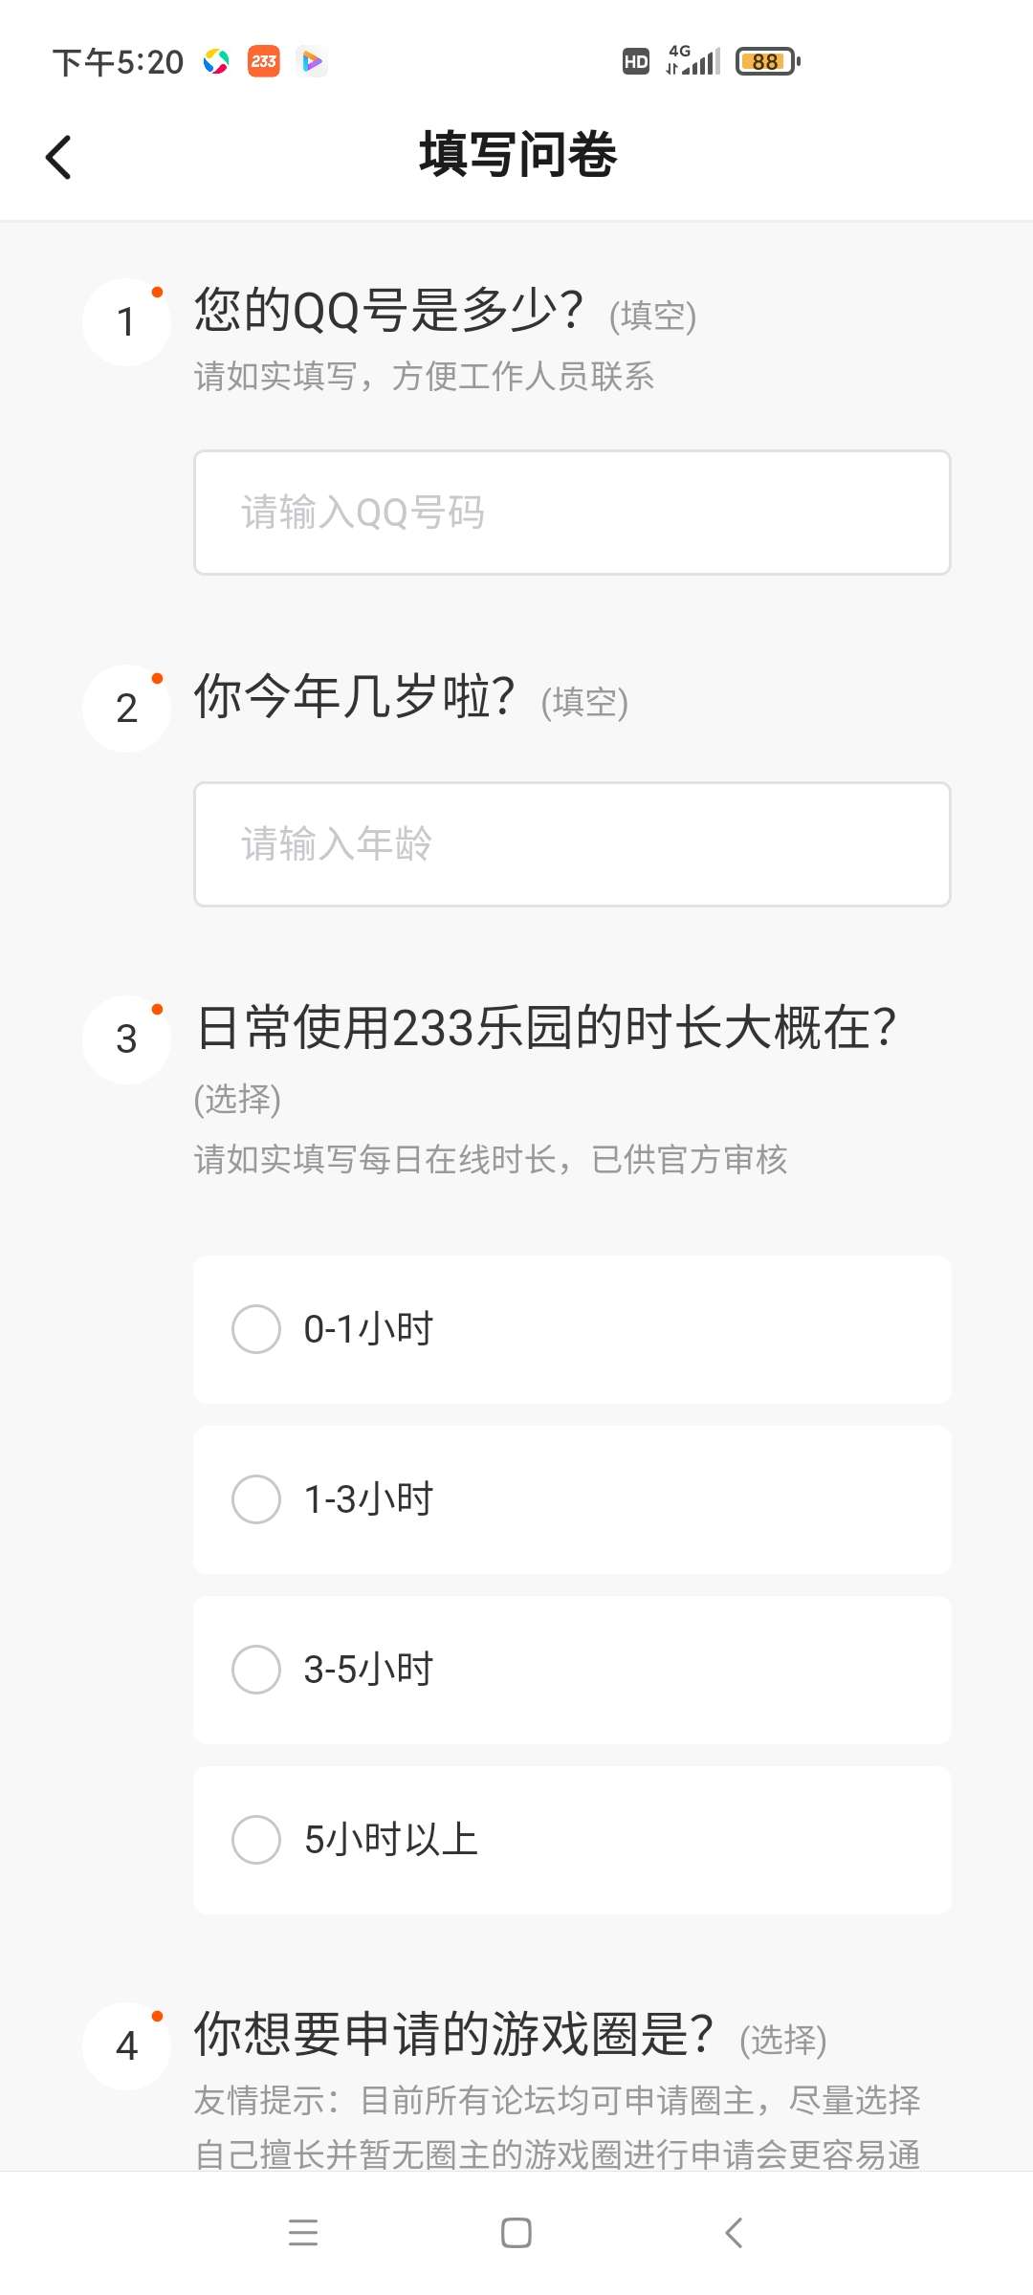Tap the 4G signal strength icon
This screenshot has width=1033, height=2295.
(x=693, y=60)
